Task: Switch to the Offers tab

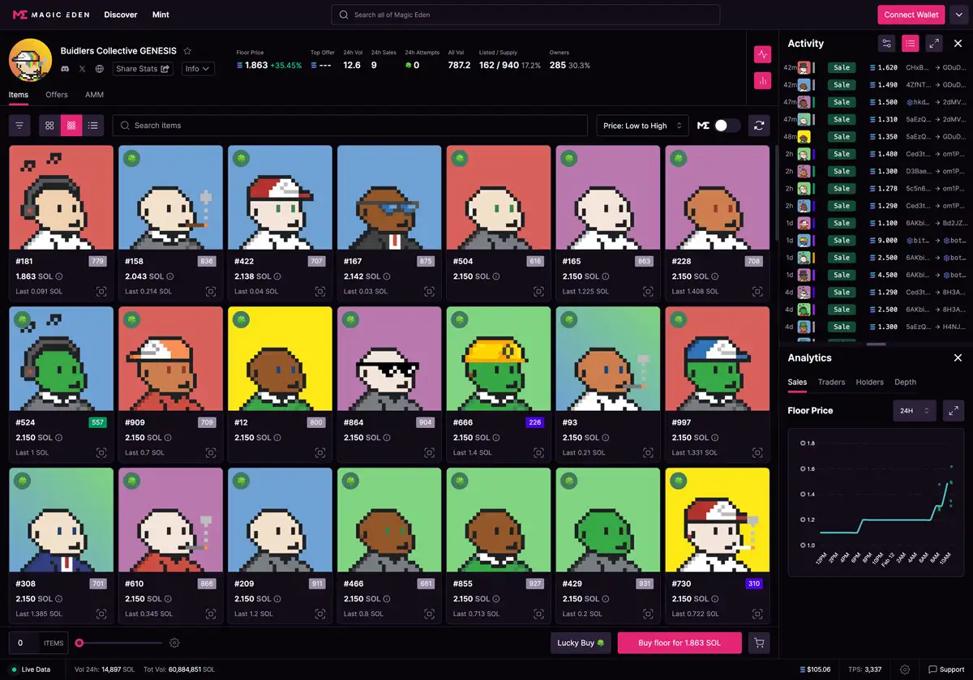Action: pyautogui.click(x=57, y=95)
